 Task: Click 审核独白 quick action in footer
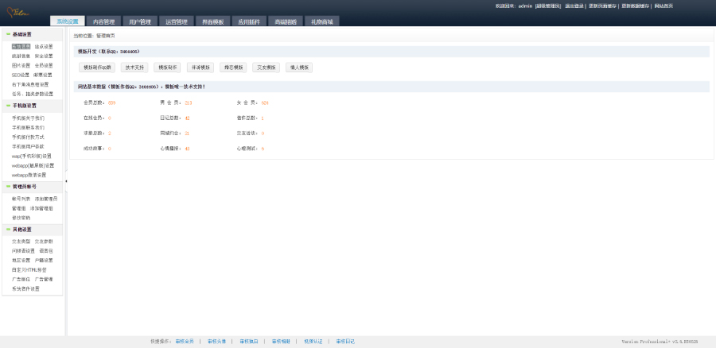(x=249, y=341)
